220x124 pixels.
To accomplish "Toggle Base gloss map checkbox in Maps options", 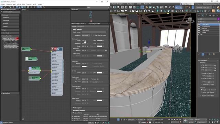I will [x=73, y=118].
